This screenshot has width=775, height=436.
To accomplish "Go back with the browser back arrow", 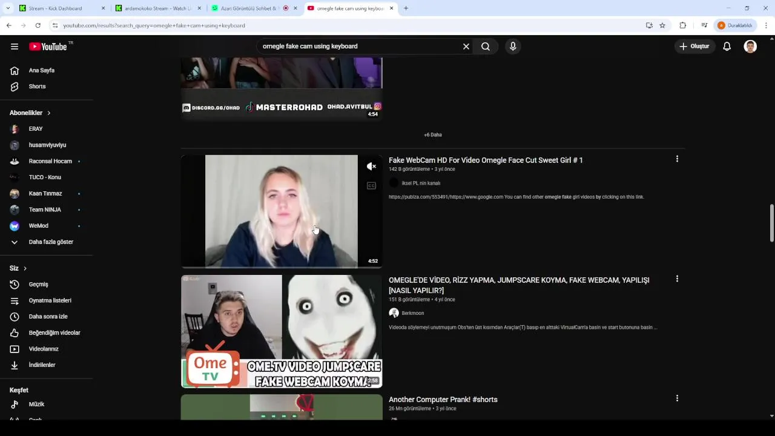I will (8, 25).
